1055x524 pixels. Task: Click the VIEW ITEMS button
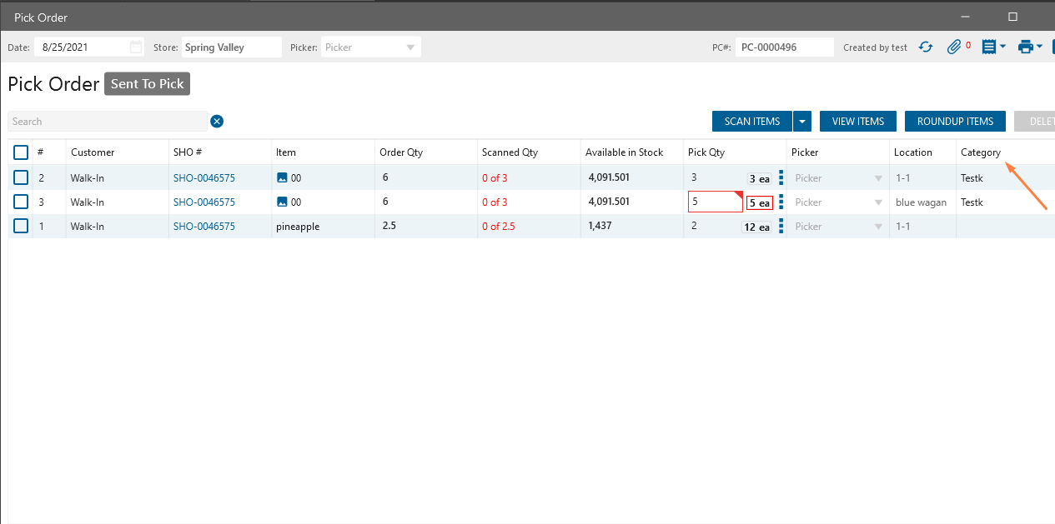(858, 122)
